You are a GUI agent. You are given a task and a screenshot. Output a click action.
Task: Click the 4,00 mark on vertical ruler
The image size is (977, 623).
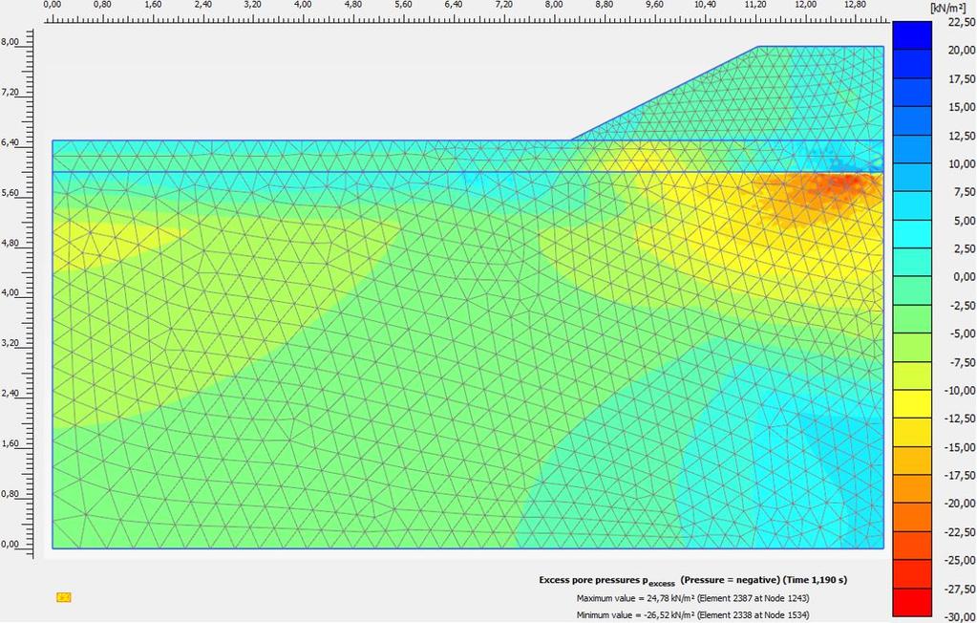[10, 293]
